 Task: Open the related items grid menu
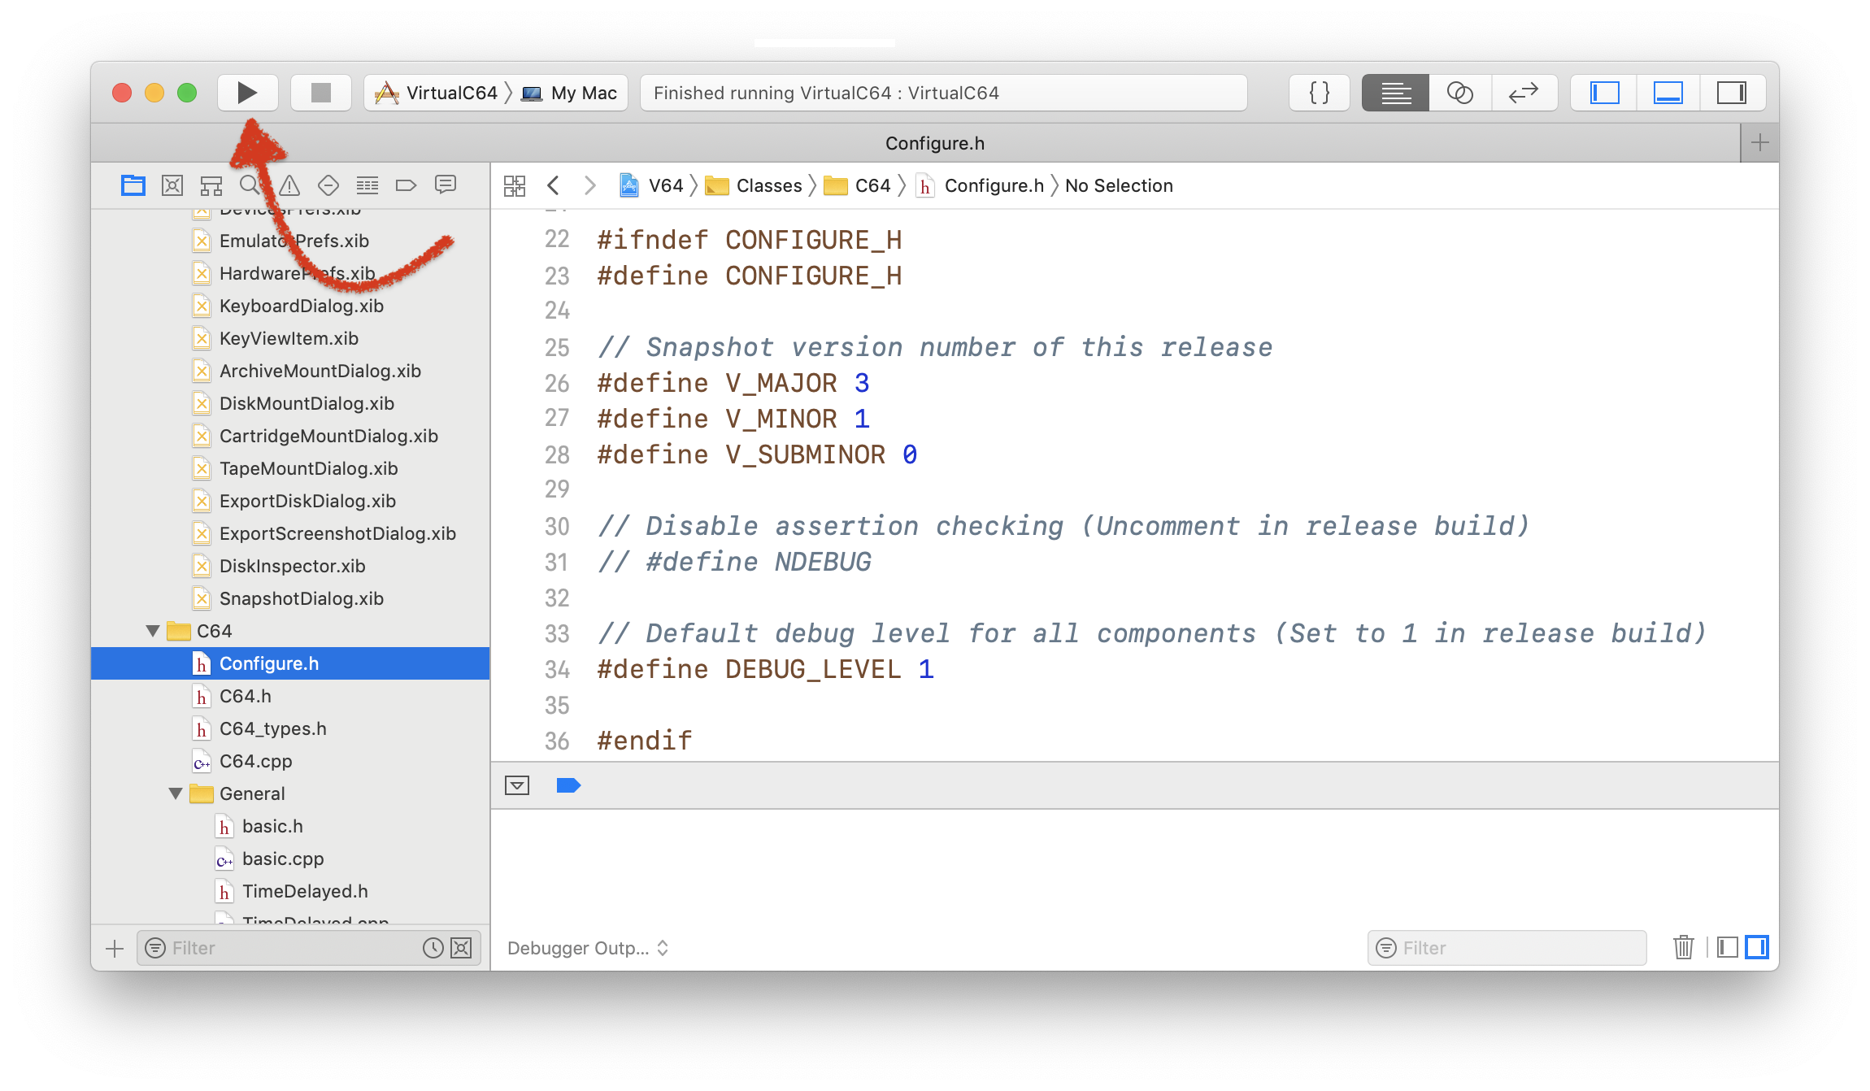coord(515,185)
